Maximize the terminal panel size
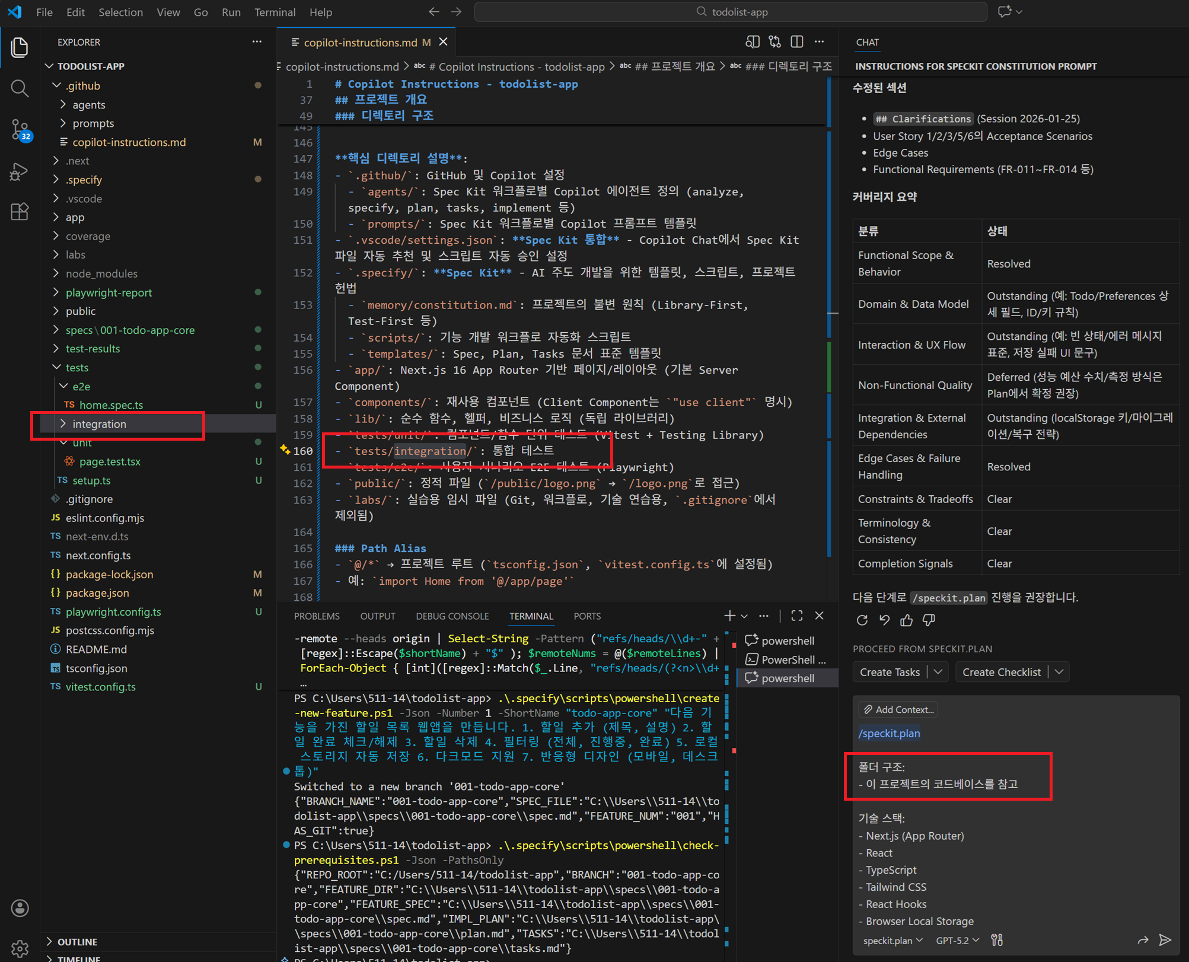Viewport: 1189px width, 962px height. tap(797, 616)
